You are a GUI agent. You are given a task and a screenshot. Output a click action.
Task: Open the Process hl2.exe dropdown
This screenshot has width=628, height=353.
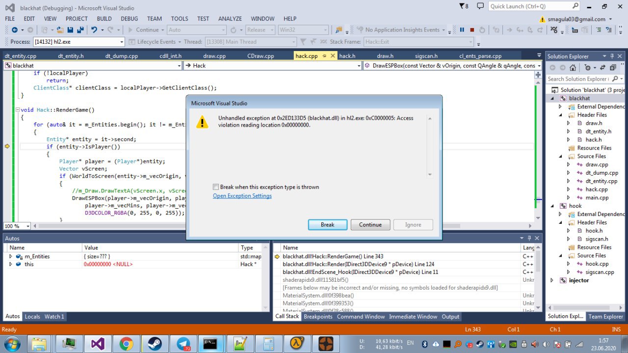(121, 42)
